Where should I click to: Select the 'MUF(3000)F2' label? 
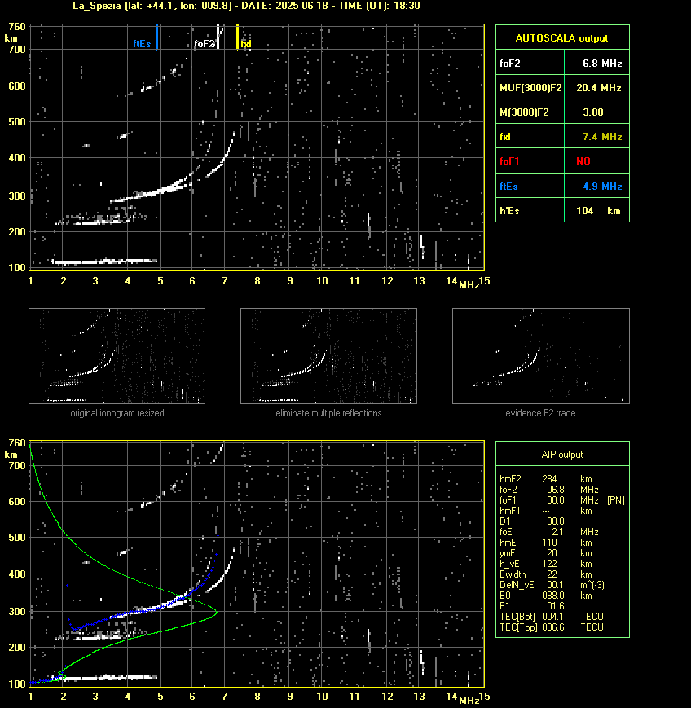click(x=530, y=88)
